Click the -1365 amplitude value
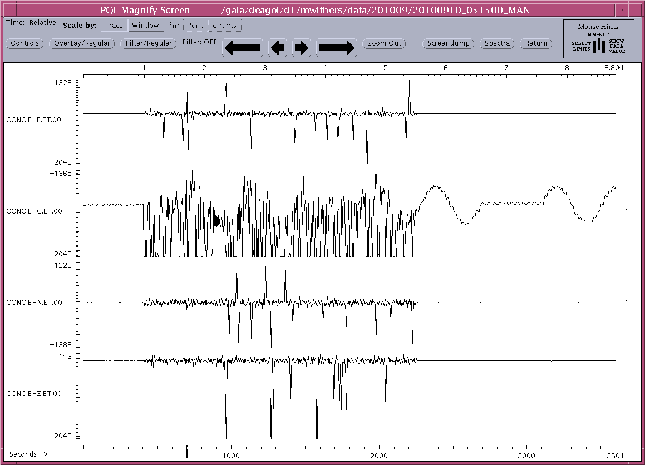This screenshot has width=645, height=465. [x=61, y=174]
